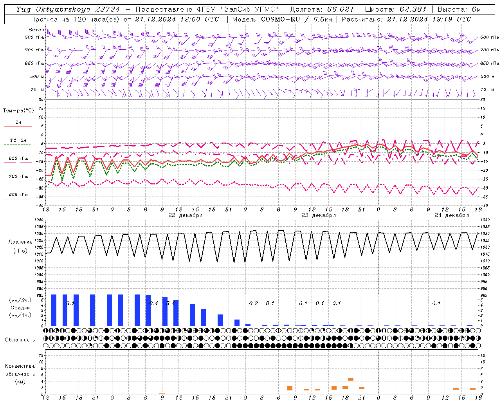This screenshot has height=401, width=501.
Task: Click the "Тем-ра(°C)" temperature label
Action: 18,110
